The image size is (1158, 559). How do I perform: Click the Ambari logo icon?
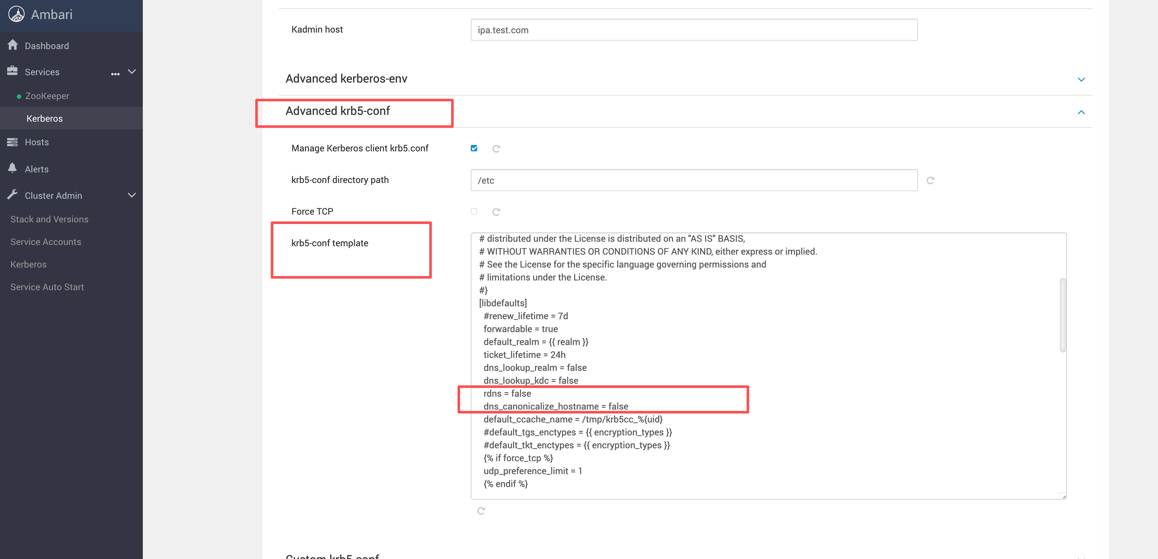click(16, 15)
